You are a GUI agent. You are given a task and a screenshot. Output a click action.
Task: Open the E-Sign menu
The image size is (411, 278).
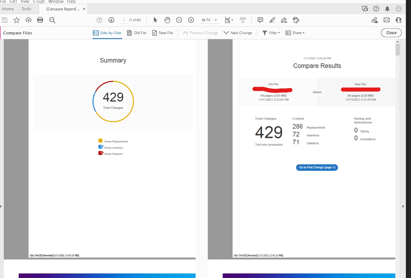(x=39, y=2)
